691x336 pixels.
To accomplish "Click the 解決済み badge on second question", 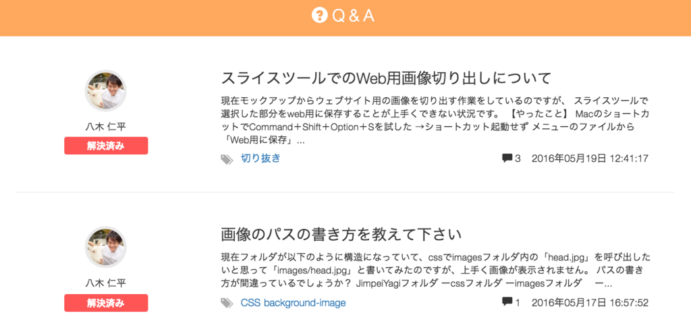I will tap(106, 303).
